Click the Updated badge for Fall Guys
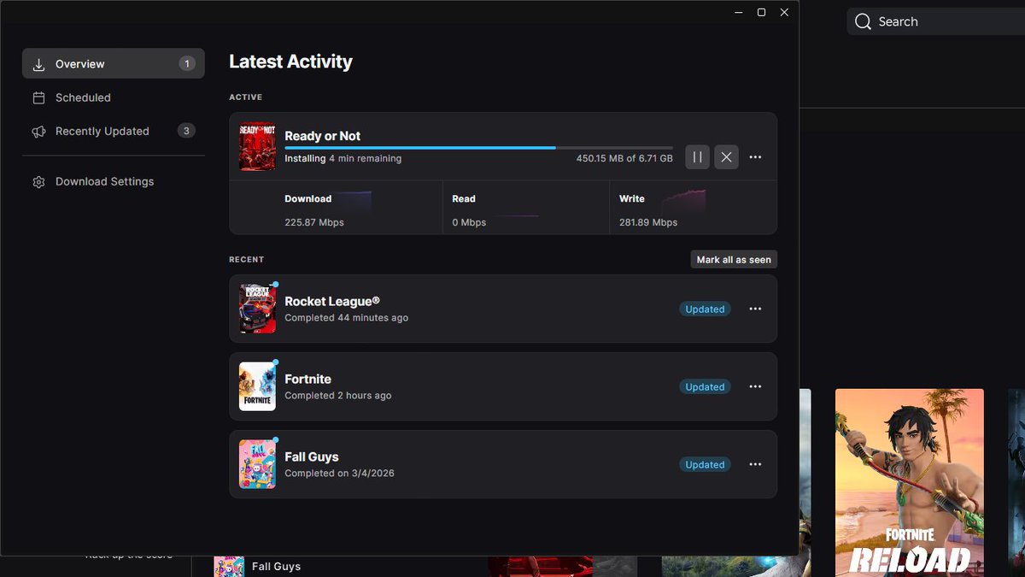Screen dimensions: 1025x577 tap(705, 465)
